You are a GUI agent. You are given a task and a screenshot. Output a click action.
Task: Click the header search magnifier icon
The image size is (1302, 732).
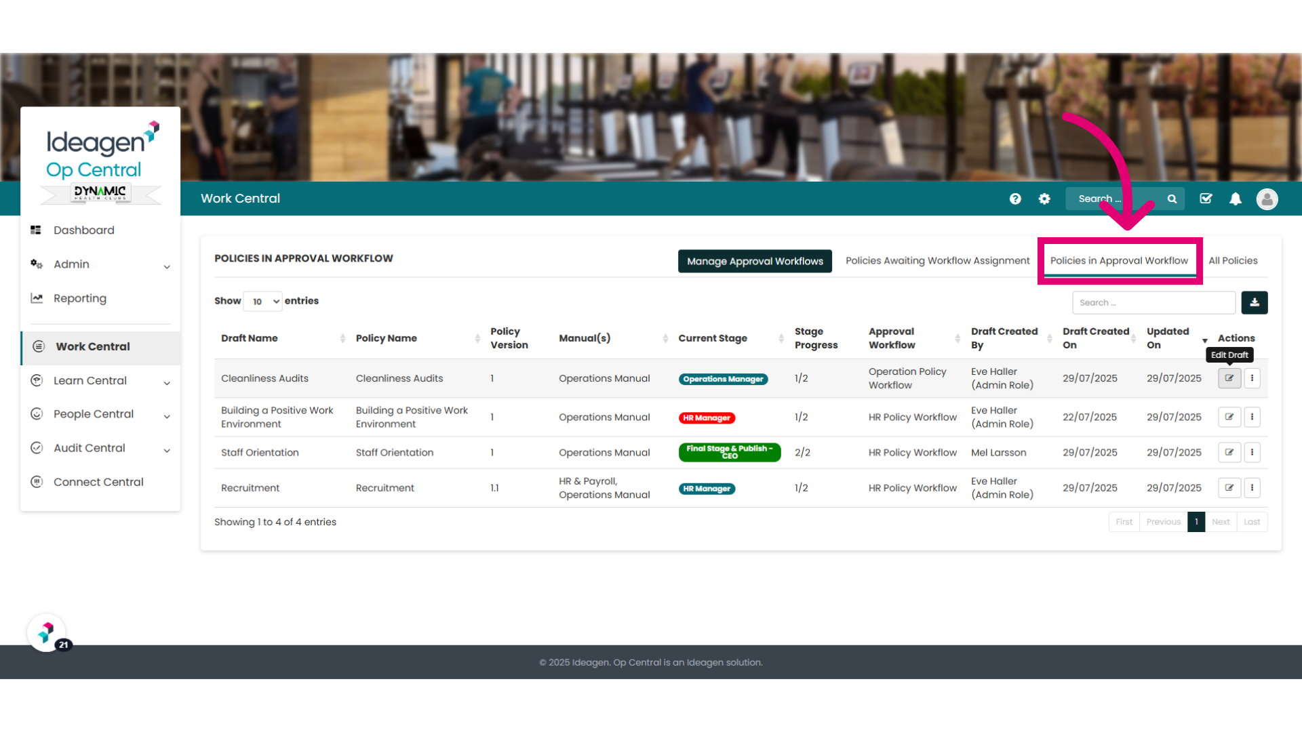[1172, 199]
